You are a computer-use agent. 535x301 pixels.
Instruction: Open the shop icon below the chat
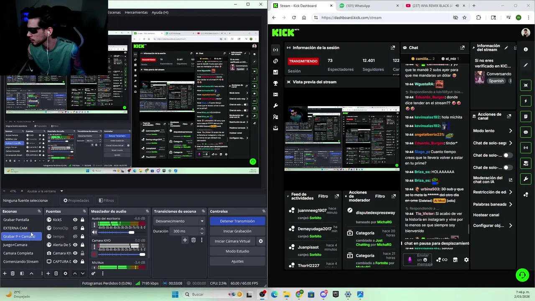pos(455,260)
